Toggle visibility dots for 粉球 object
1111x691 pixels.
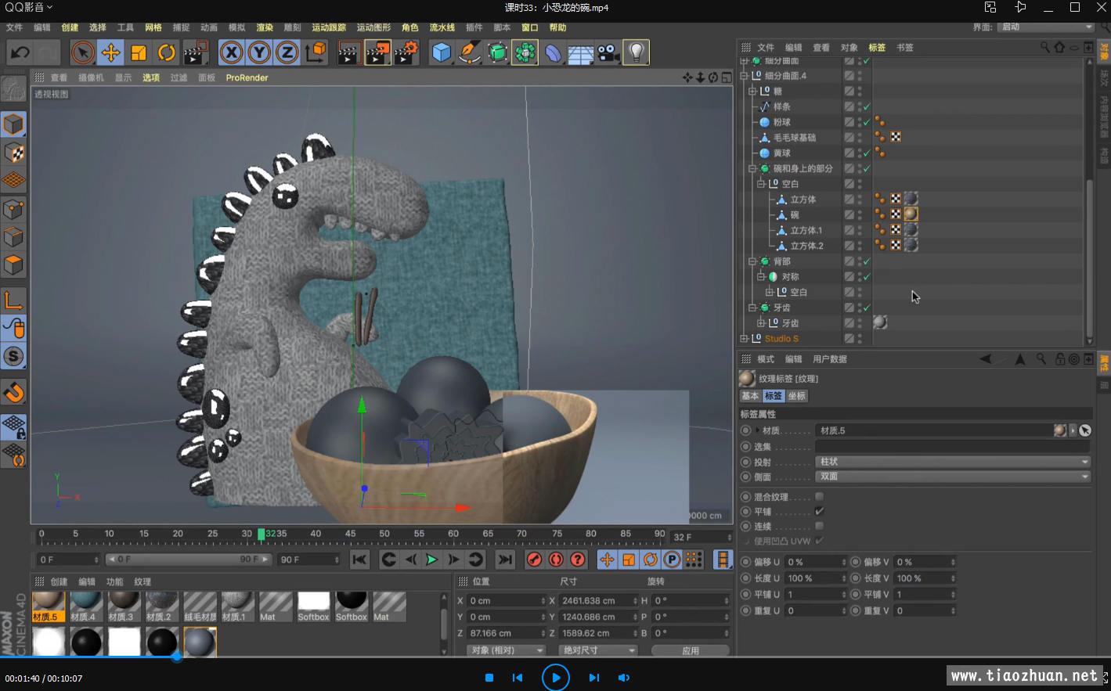(x=860, y=122)
